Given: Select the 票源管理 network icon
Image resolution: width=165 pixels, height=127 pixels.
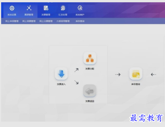Looking at the screenshot, I should point(29,8).
